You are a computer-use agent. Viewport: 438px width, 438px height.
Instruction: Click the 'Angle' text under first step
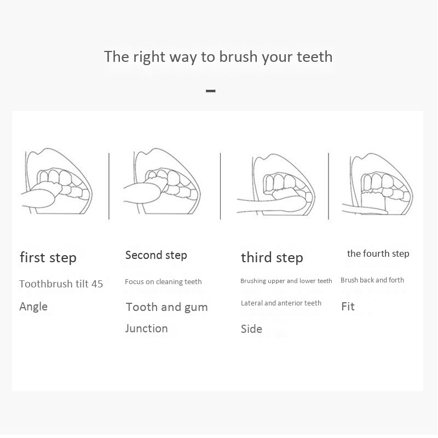click(33, 307)
